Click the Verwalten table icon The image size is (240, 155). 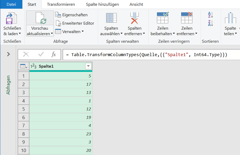pos(58,31)
